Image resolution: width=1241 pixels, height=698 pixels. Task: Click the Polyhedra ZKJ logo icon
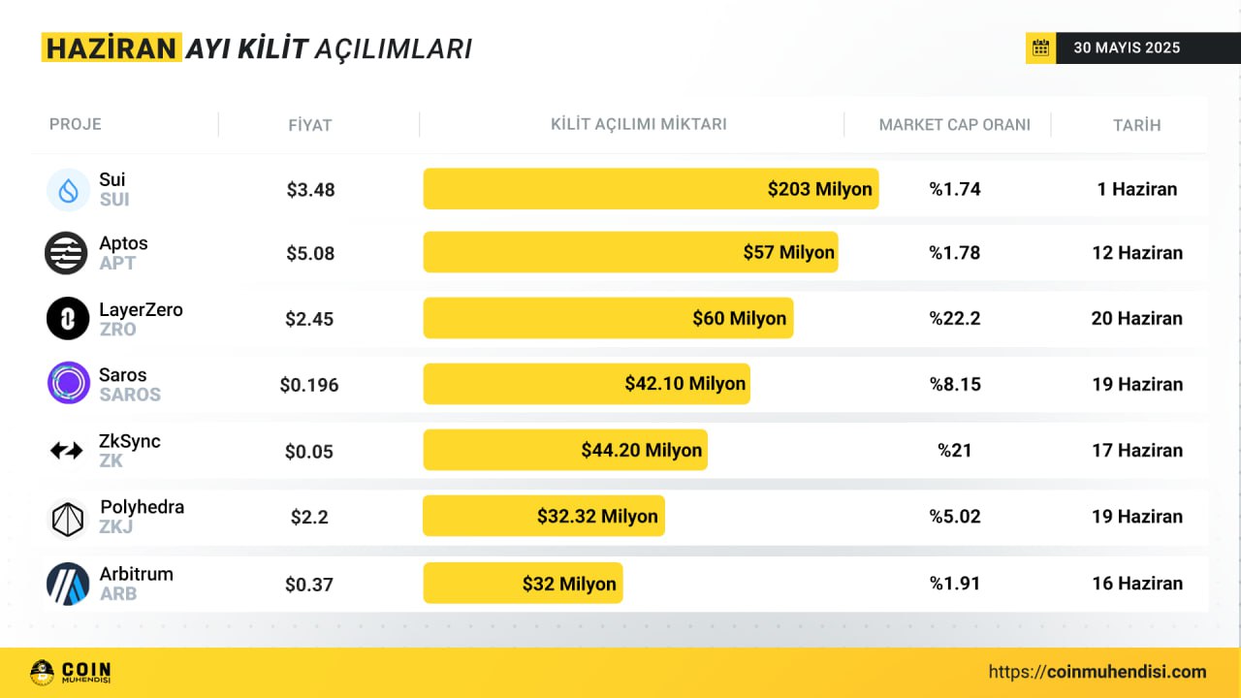(x=68, y=518)
